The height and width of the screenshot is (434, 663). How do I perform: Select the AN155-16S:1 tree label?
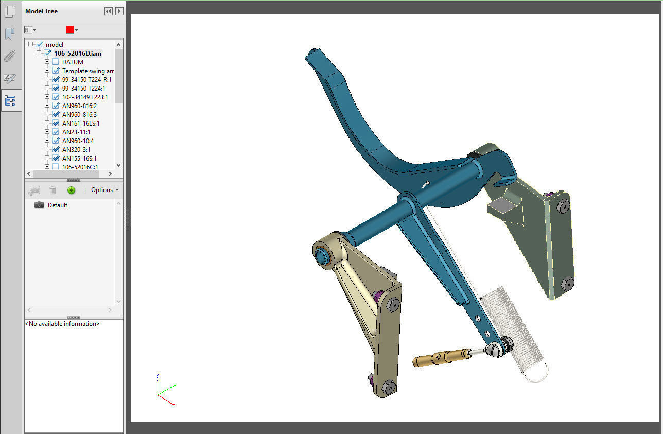tap(79, 158)
